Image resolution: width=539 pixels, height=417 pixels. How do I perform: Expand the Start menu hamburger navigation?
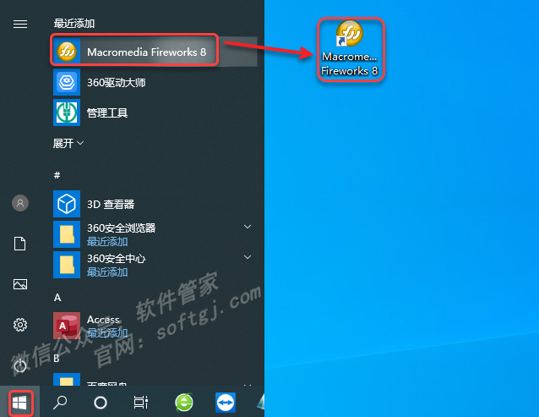click(x=20, y=24)
